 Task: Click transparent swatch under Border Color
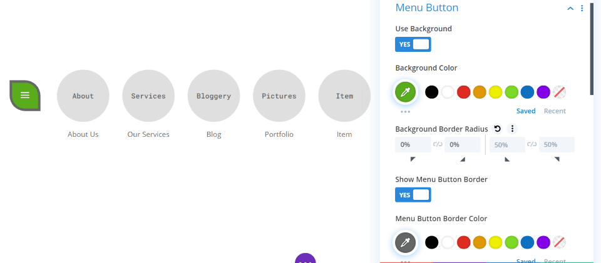pos(560,242)
